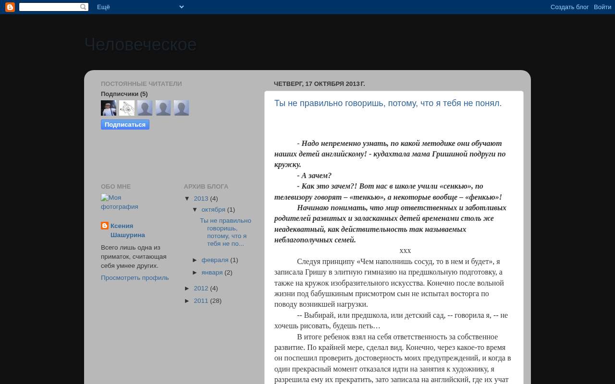Open the февраля archive link

point(215,260)
